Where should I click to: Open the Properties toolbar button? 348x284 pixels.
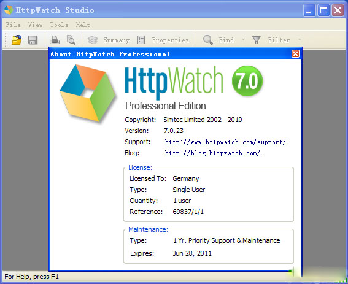click(163, 40)
